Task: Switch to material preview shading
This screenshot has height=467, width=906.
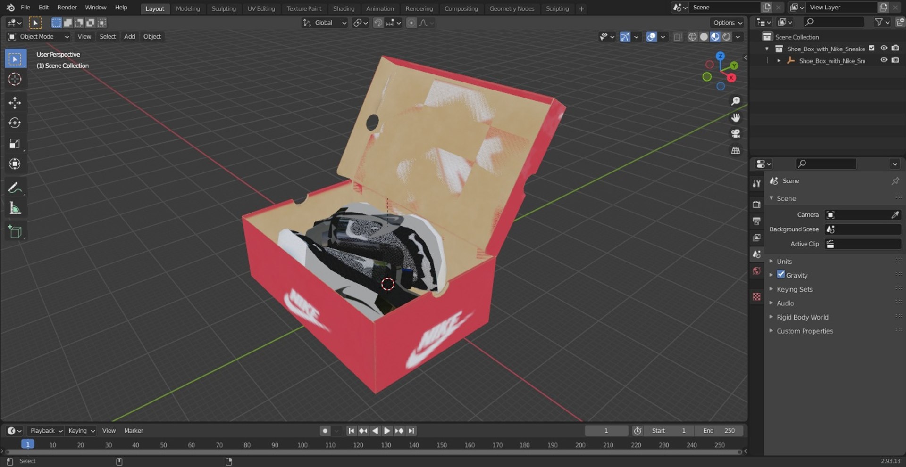Action: (x=715, y=37)
